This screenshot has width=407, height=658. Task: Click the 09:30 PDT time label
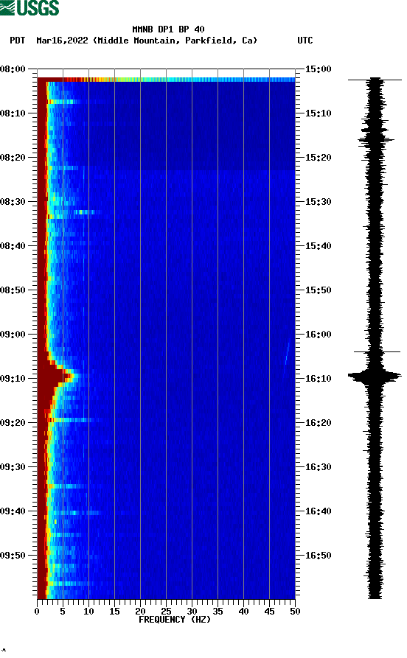pos(13,467)
